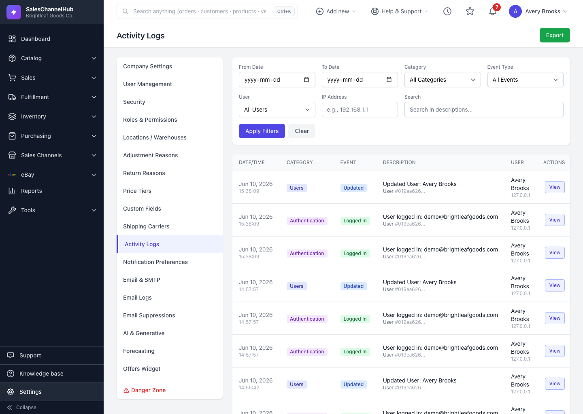Open the All Users dropdown
583x414 pixels.
coord(277,110)
